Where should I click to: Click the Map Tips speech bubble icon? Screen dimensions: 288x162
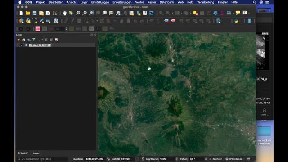point(238,13)
